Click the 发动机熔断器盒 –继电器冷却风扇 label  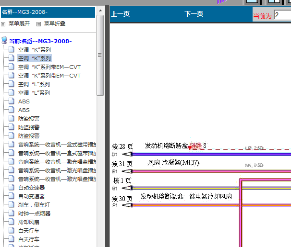coord(186,196)
